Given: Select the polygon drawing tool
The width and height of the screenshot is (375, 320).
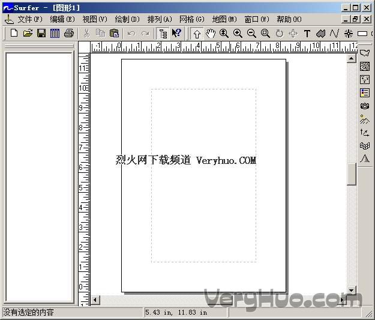Looking at the screenshot, I should (x=320, y=34).
